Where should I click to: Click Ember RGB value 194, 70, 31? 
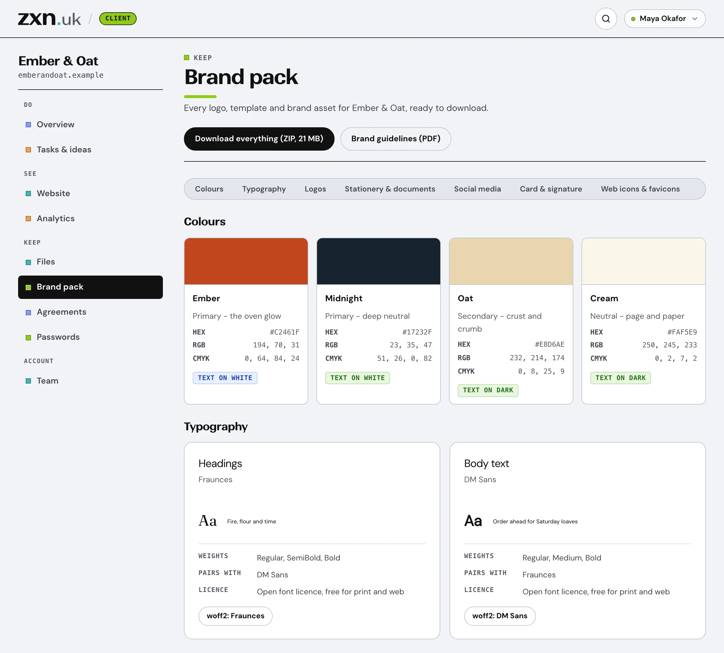276,345
